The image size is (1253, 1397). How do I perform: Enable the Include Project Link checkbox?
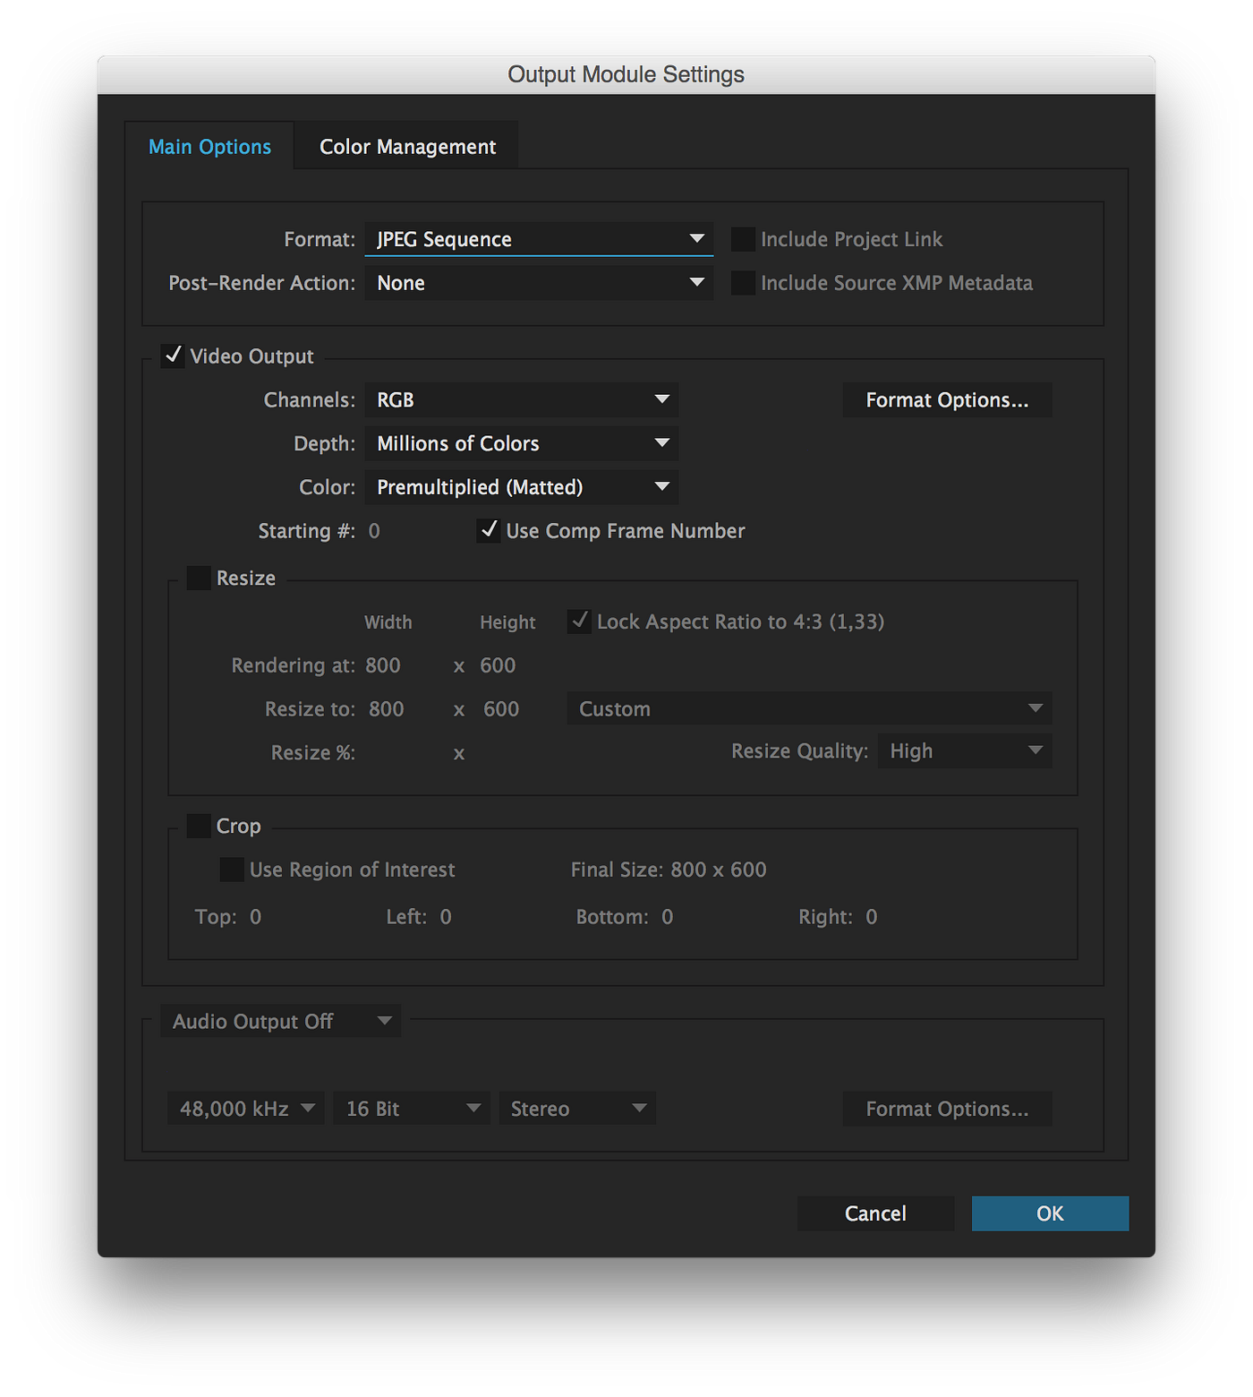[x=743, y=239]
